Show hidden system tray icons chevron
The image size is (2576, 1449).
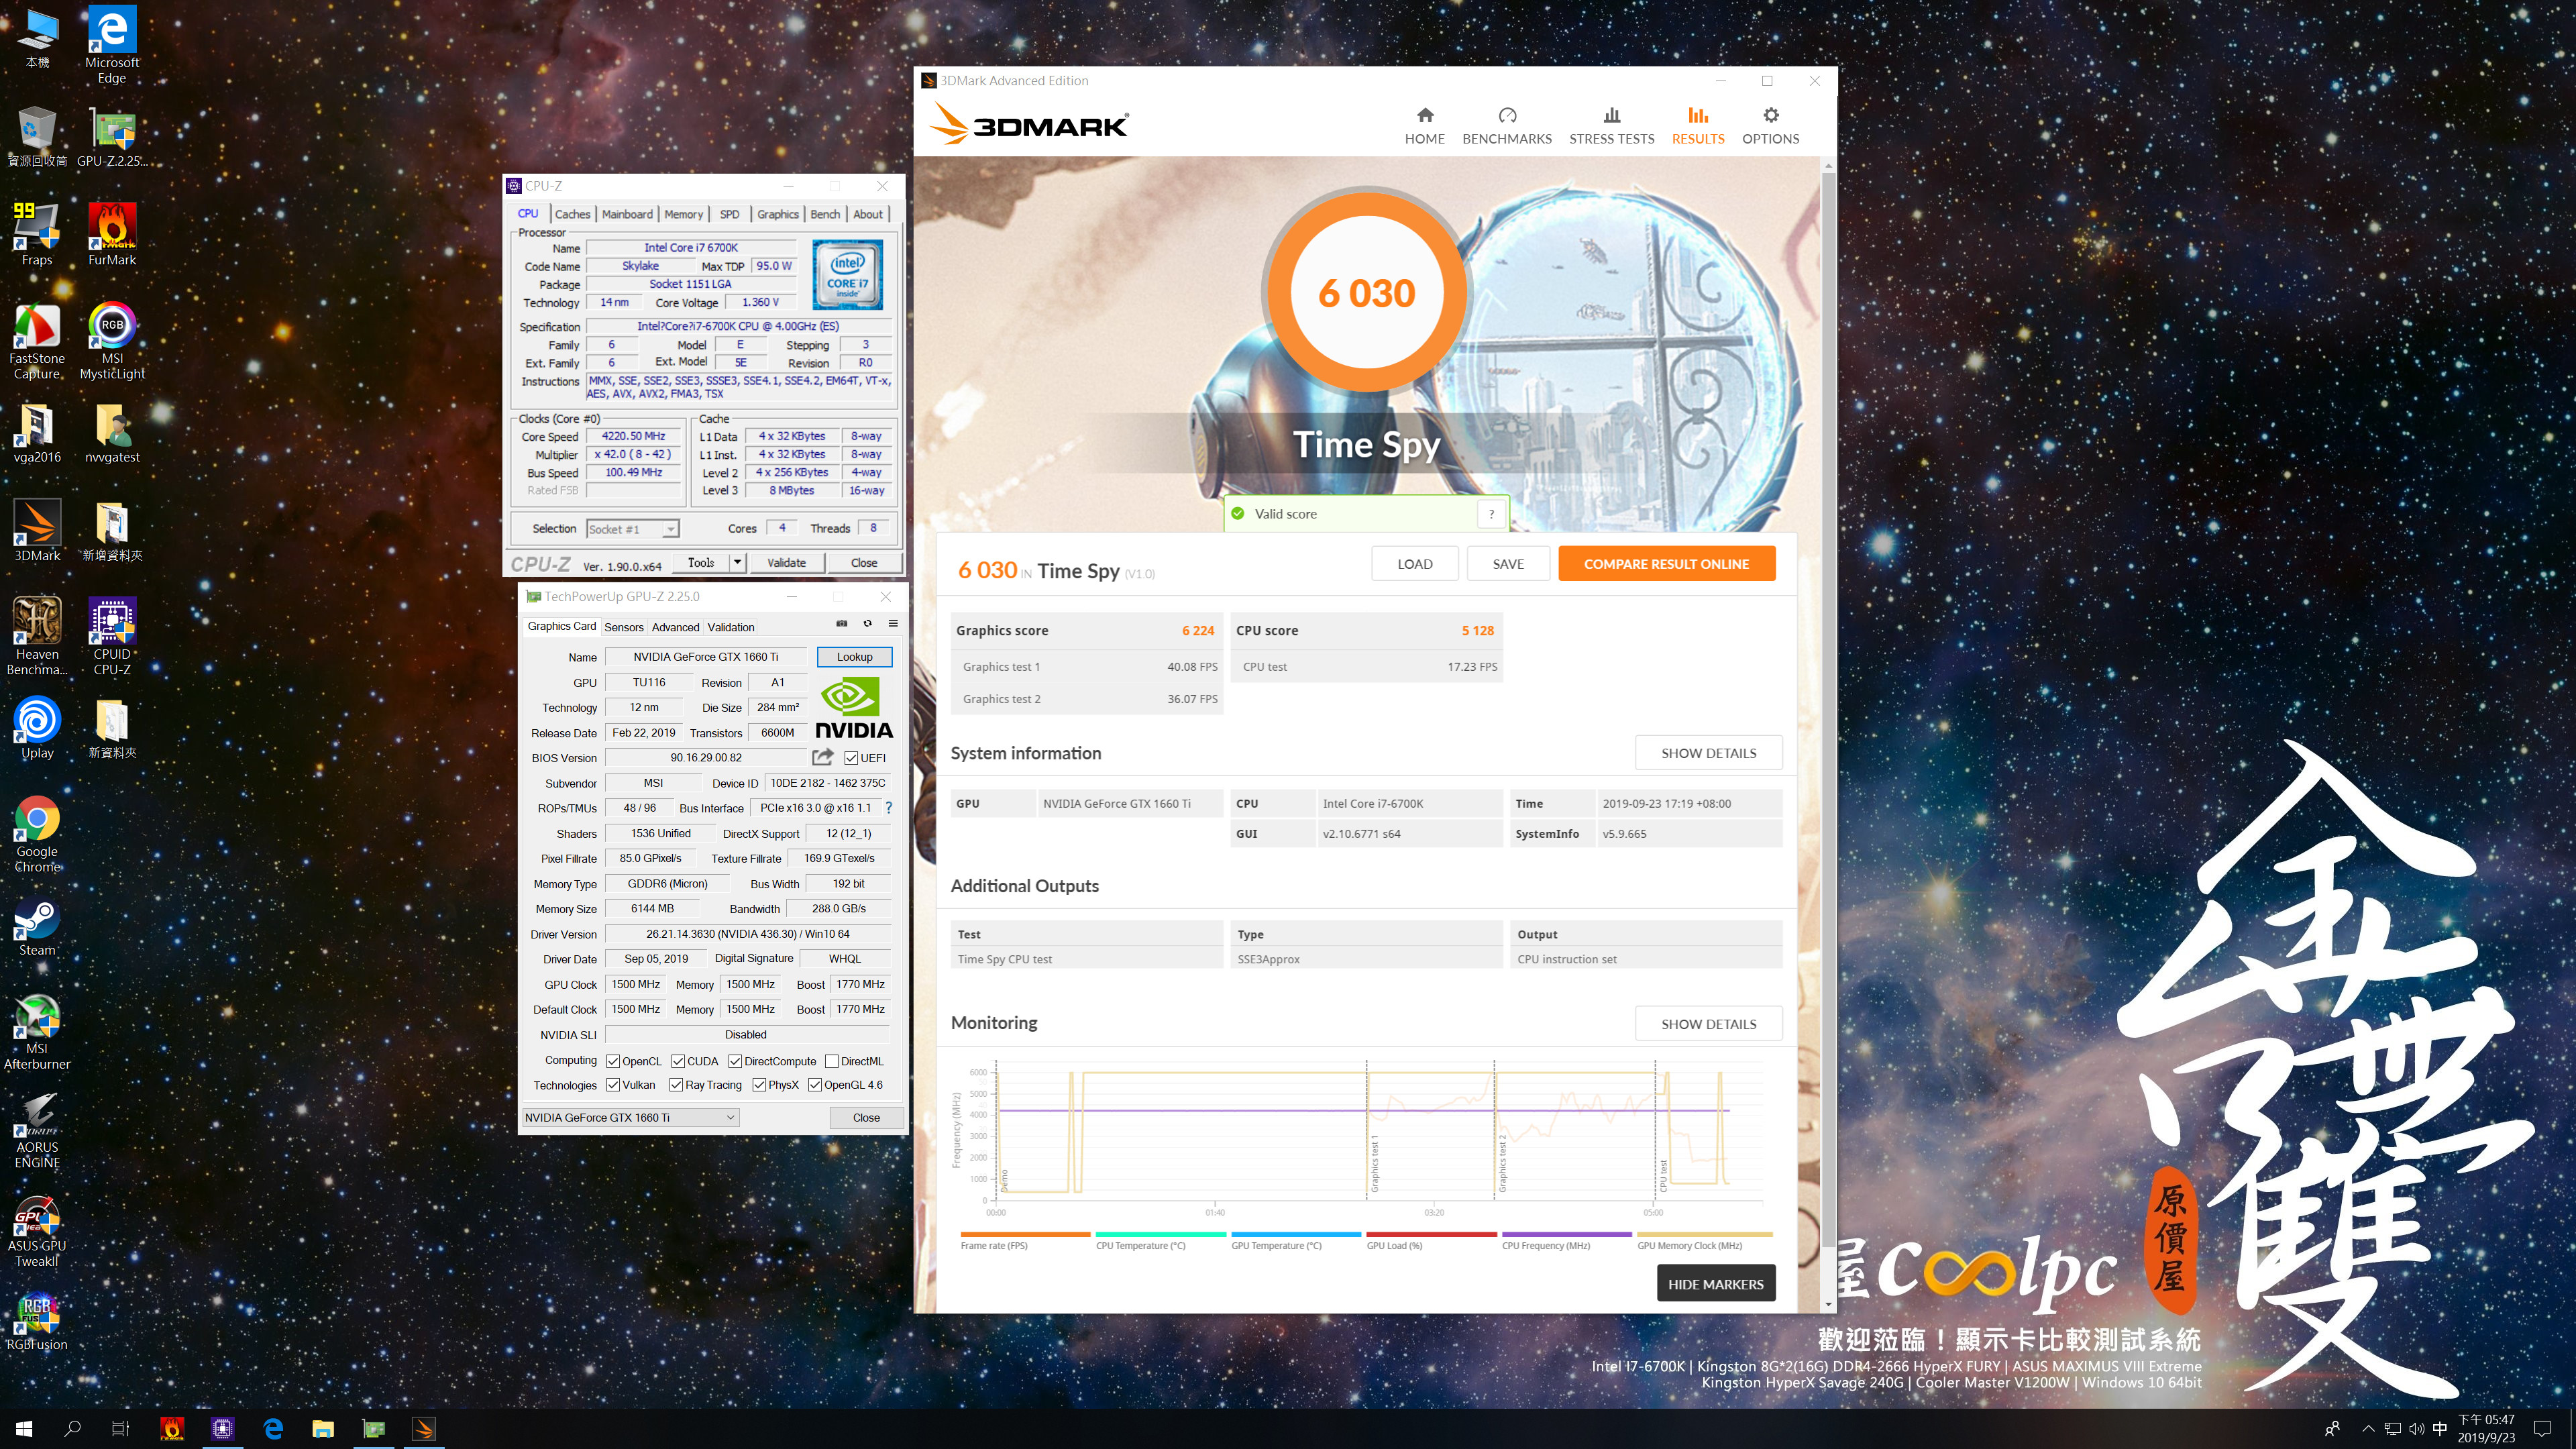(2367, 1429)
